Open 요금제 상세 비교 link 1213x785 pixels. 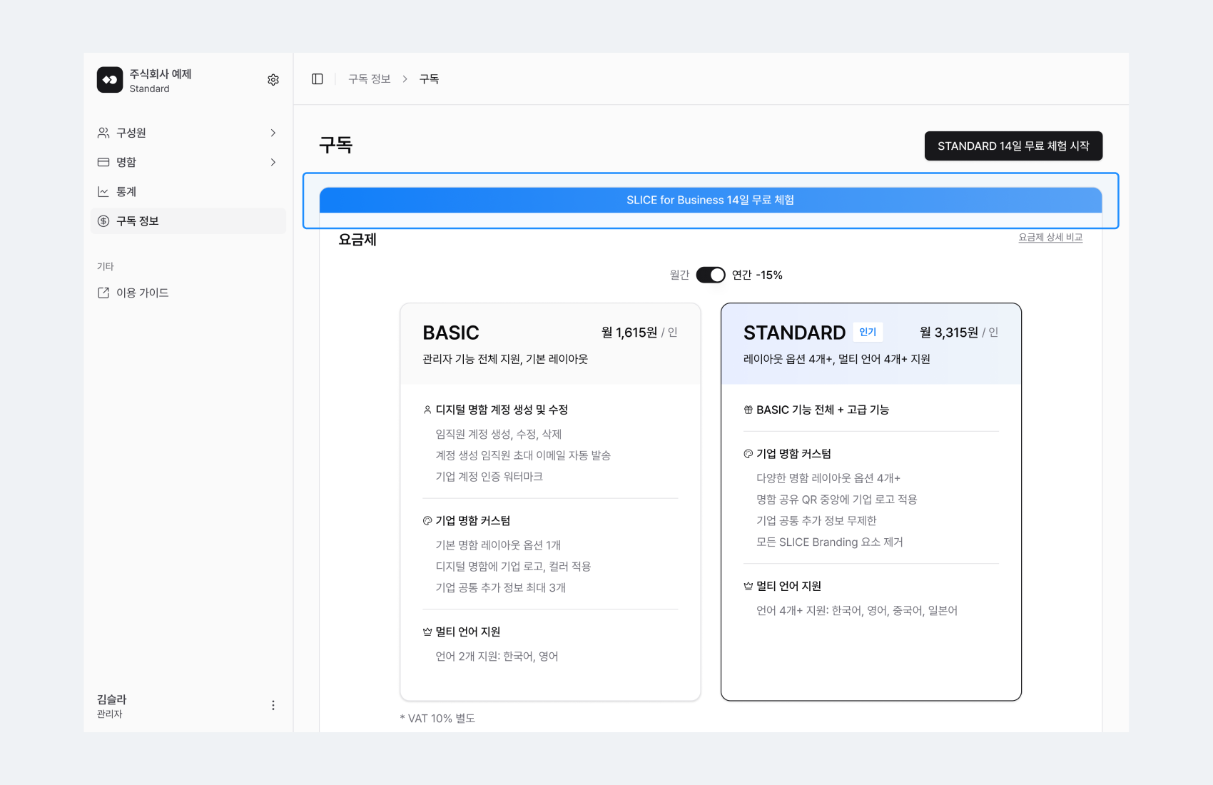(1050, 237)
